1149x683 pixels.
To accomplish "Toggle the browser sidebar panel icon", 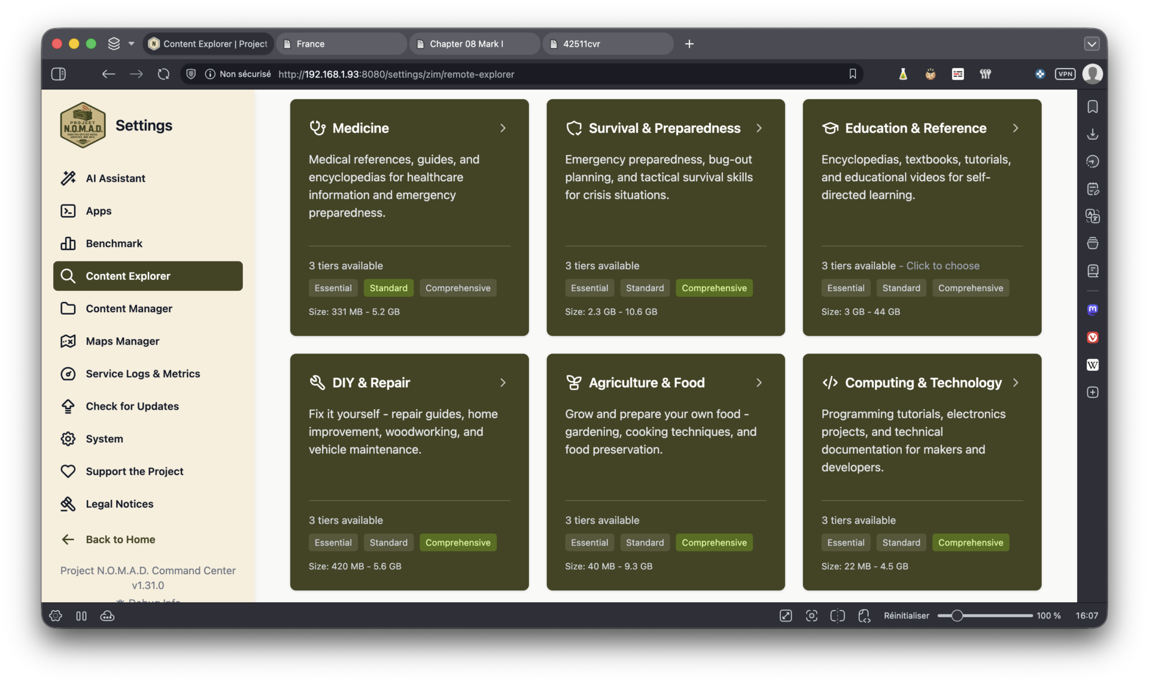I will click(x=59, y=74).
